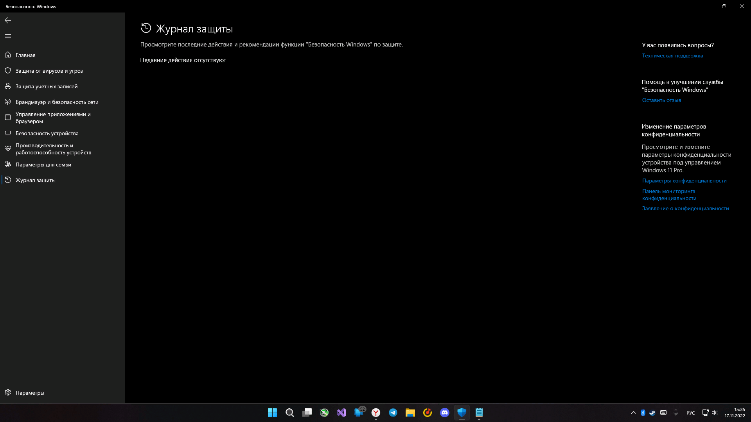Click Параметры конфиденциальности link
Viewport: 751px width, 422px height.
[684, 181]
